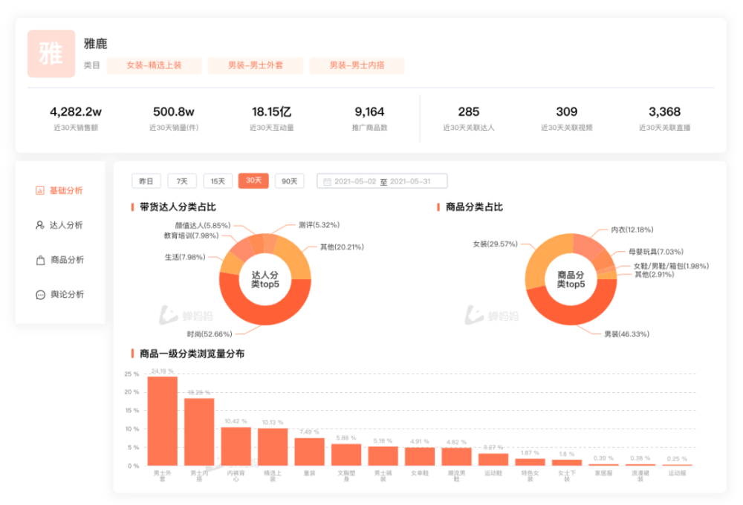Click the 500.8w sales volume value

click(173, 112)
